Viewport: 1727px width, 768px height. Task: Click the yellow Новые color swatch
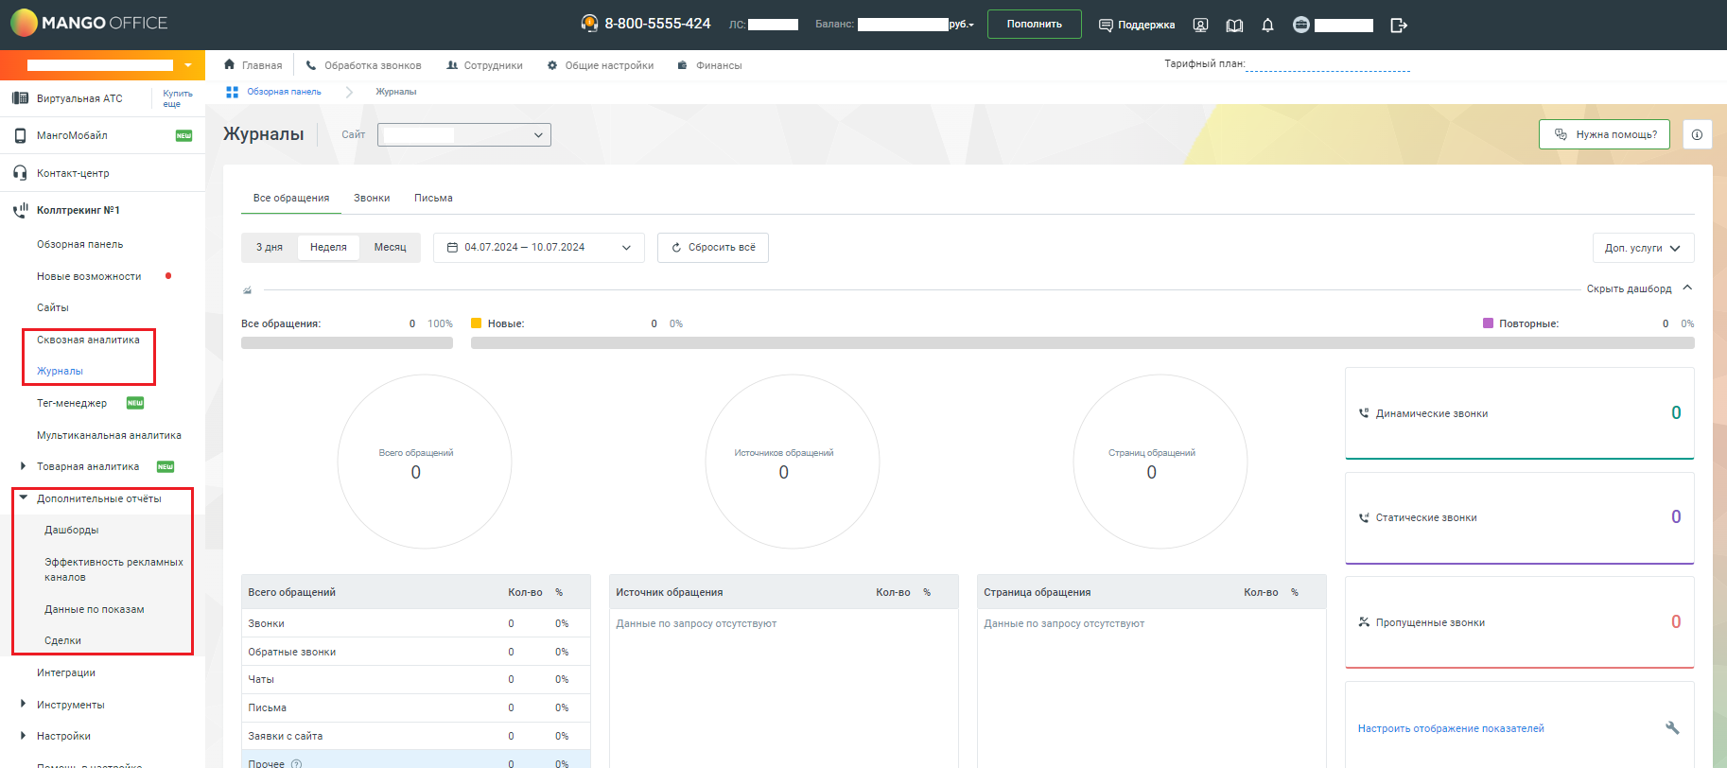(477, 323)
